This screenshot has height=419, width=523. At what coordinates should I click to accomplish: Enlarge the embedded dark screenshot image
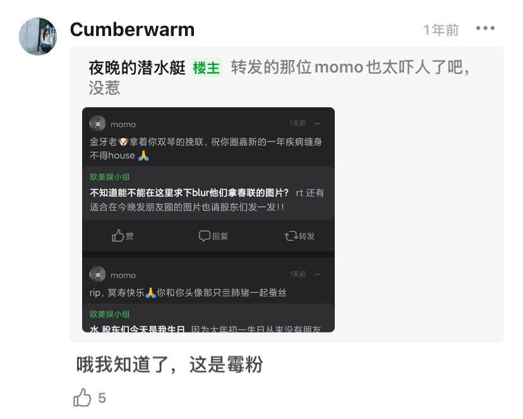click(208, 220)
